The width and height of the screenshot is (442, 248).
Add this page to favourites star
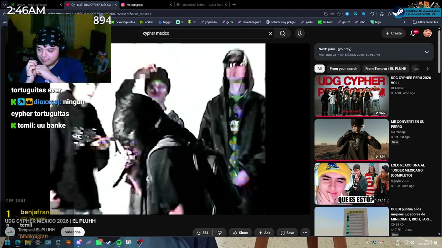339,14
